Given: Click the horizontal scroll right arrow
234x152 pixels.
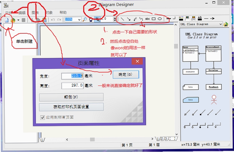Looking at the screenshot, I should [x=152, y=139].
